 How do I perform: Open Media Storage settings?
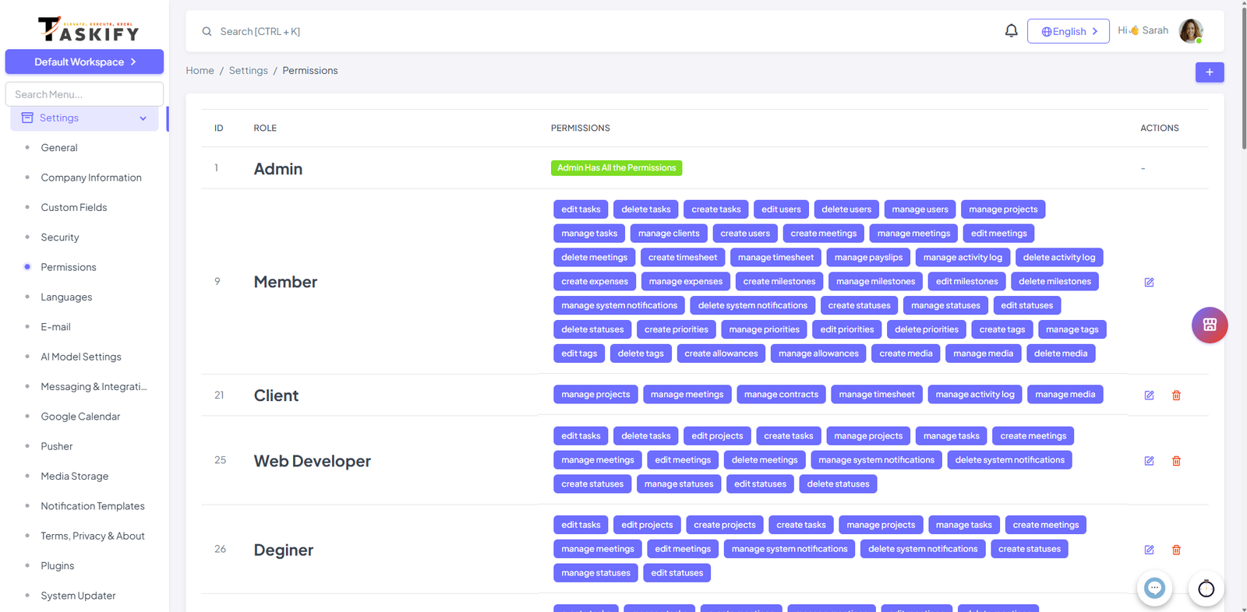coord(75,476)
